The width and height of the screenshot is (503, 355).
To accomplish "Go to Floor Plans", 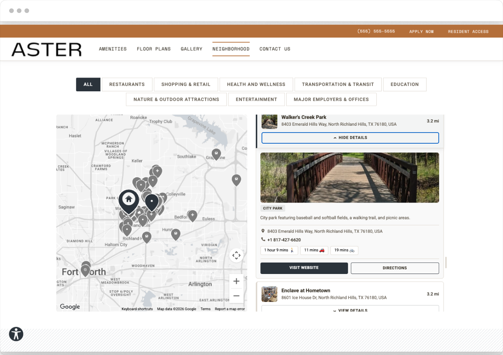I will click(154, 49).
